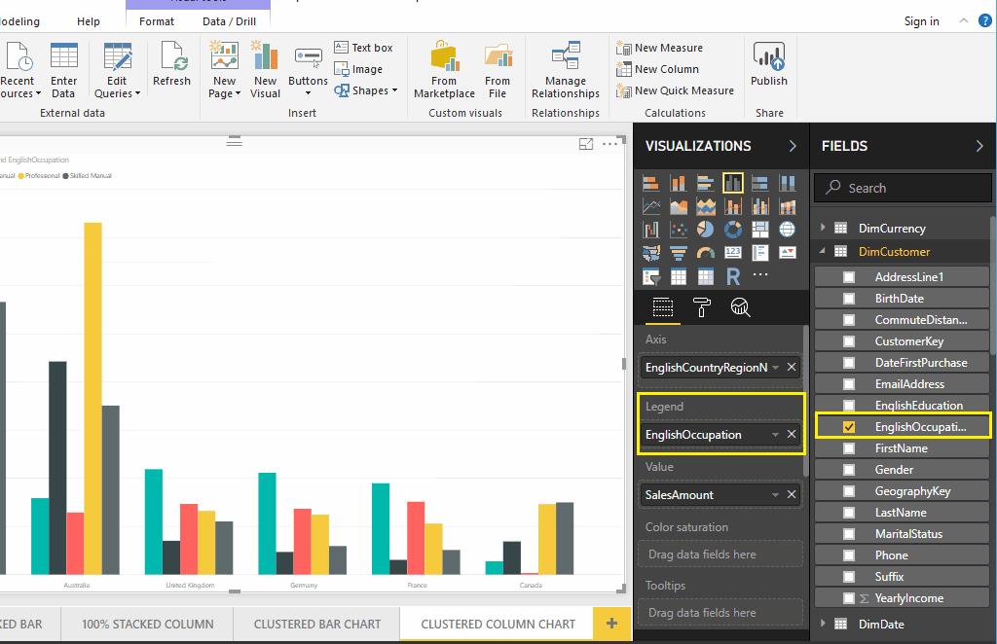Select the CLUSTERED COLUMN CHART page tab

point(498,625)
